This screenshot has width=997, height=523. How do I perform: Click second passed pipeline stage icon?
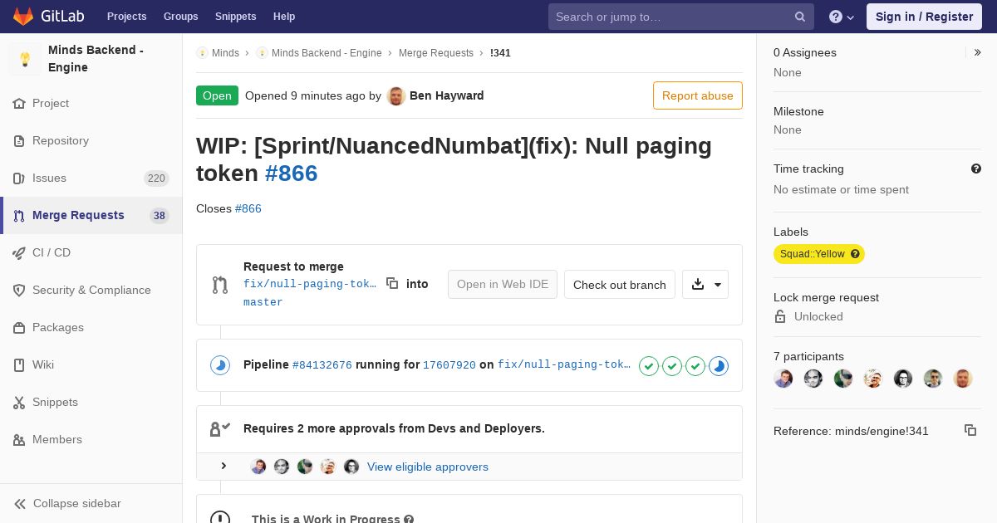click(672, 365)
